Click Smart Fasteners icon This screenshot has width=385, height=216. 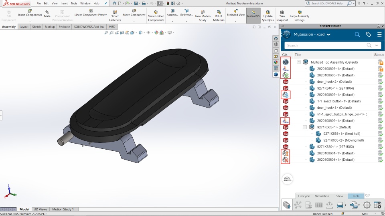coord(115,16)
